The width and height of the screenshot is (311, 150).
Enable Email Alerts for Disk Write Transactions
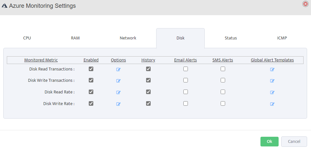(186, 80)
